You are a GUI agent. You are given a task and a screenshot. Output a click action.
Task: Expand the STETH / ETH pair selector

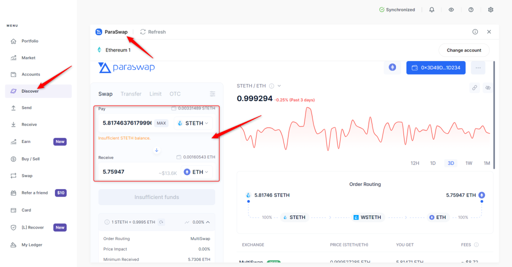pyautogui.click(x=279, y=86)
